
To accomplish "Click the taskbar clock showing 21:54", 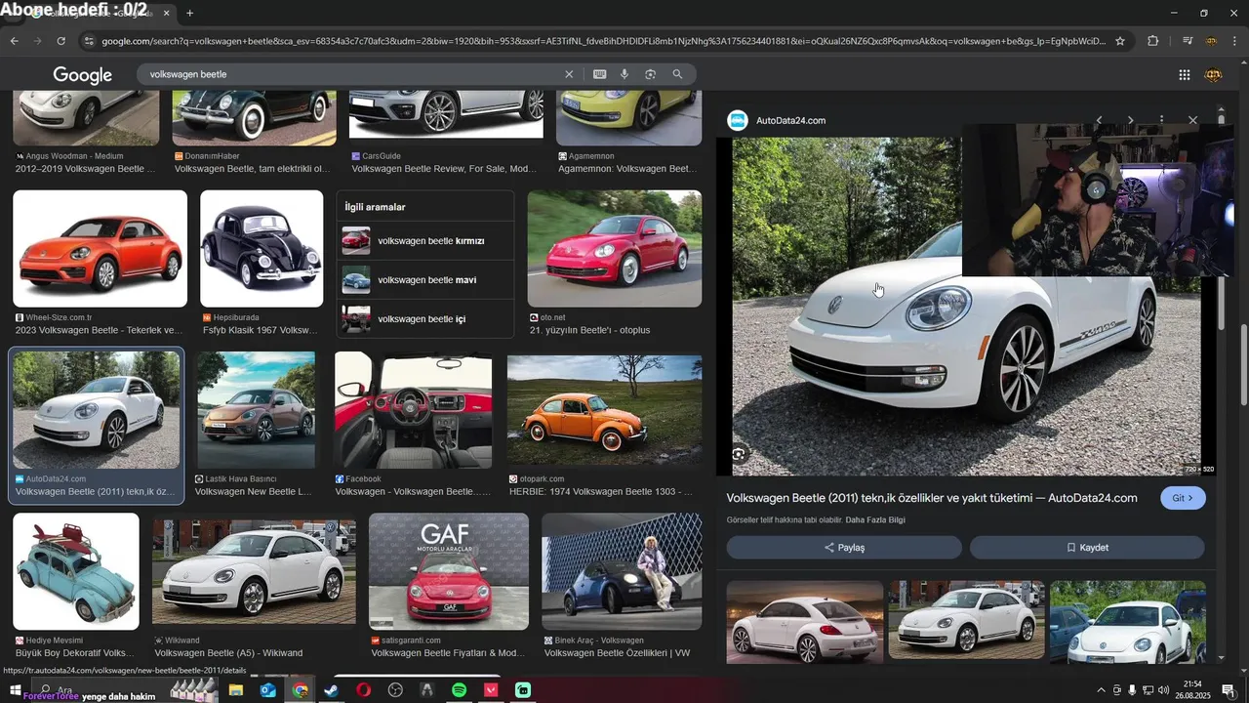I will point(1192,690).
